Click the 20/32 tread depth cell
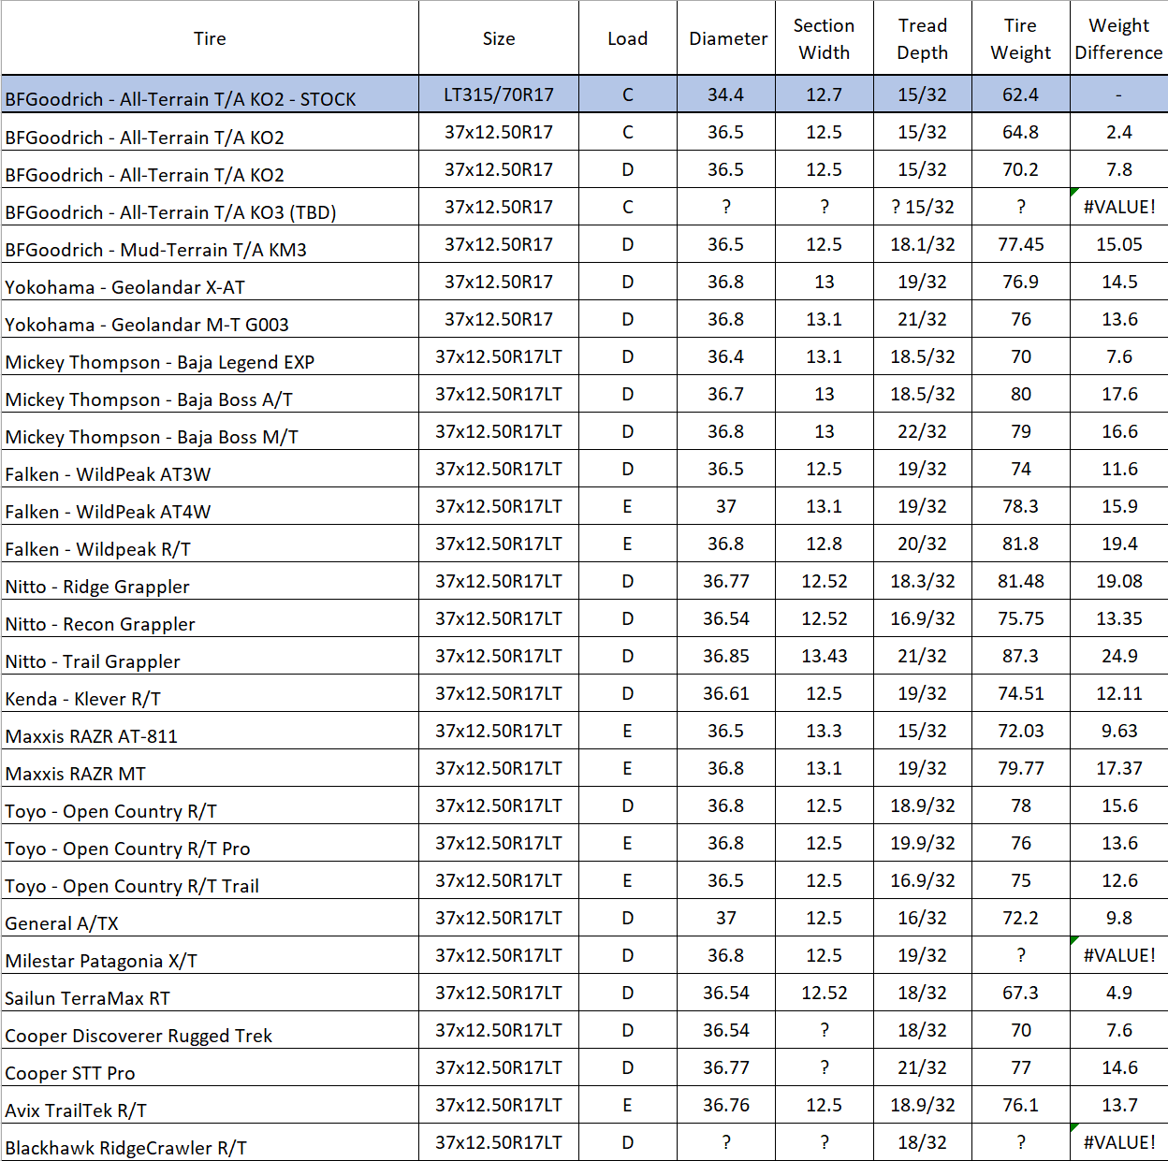1168x1161 pixels. tap(923, 544)
